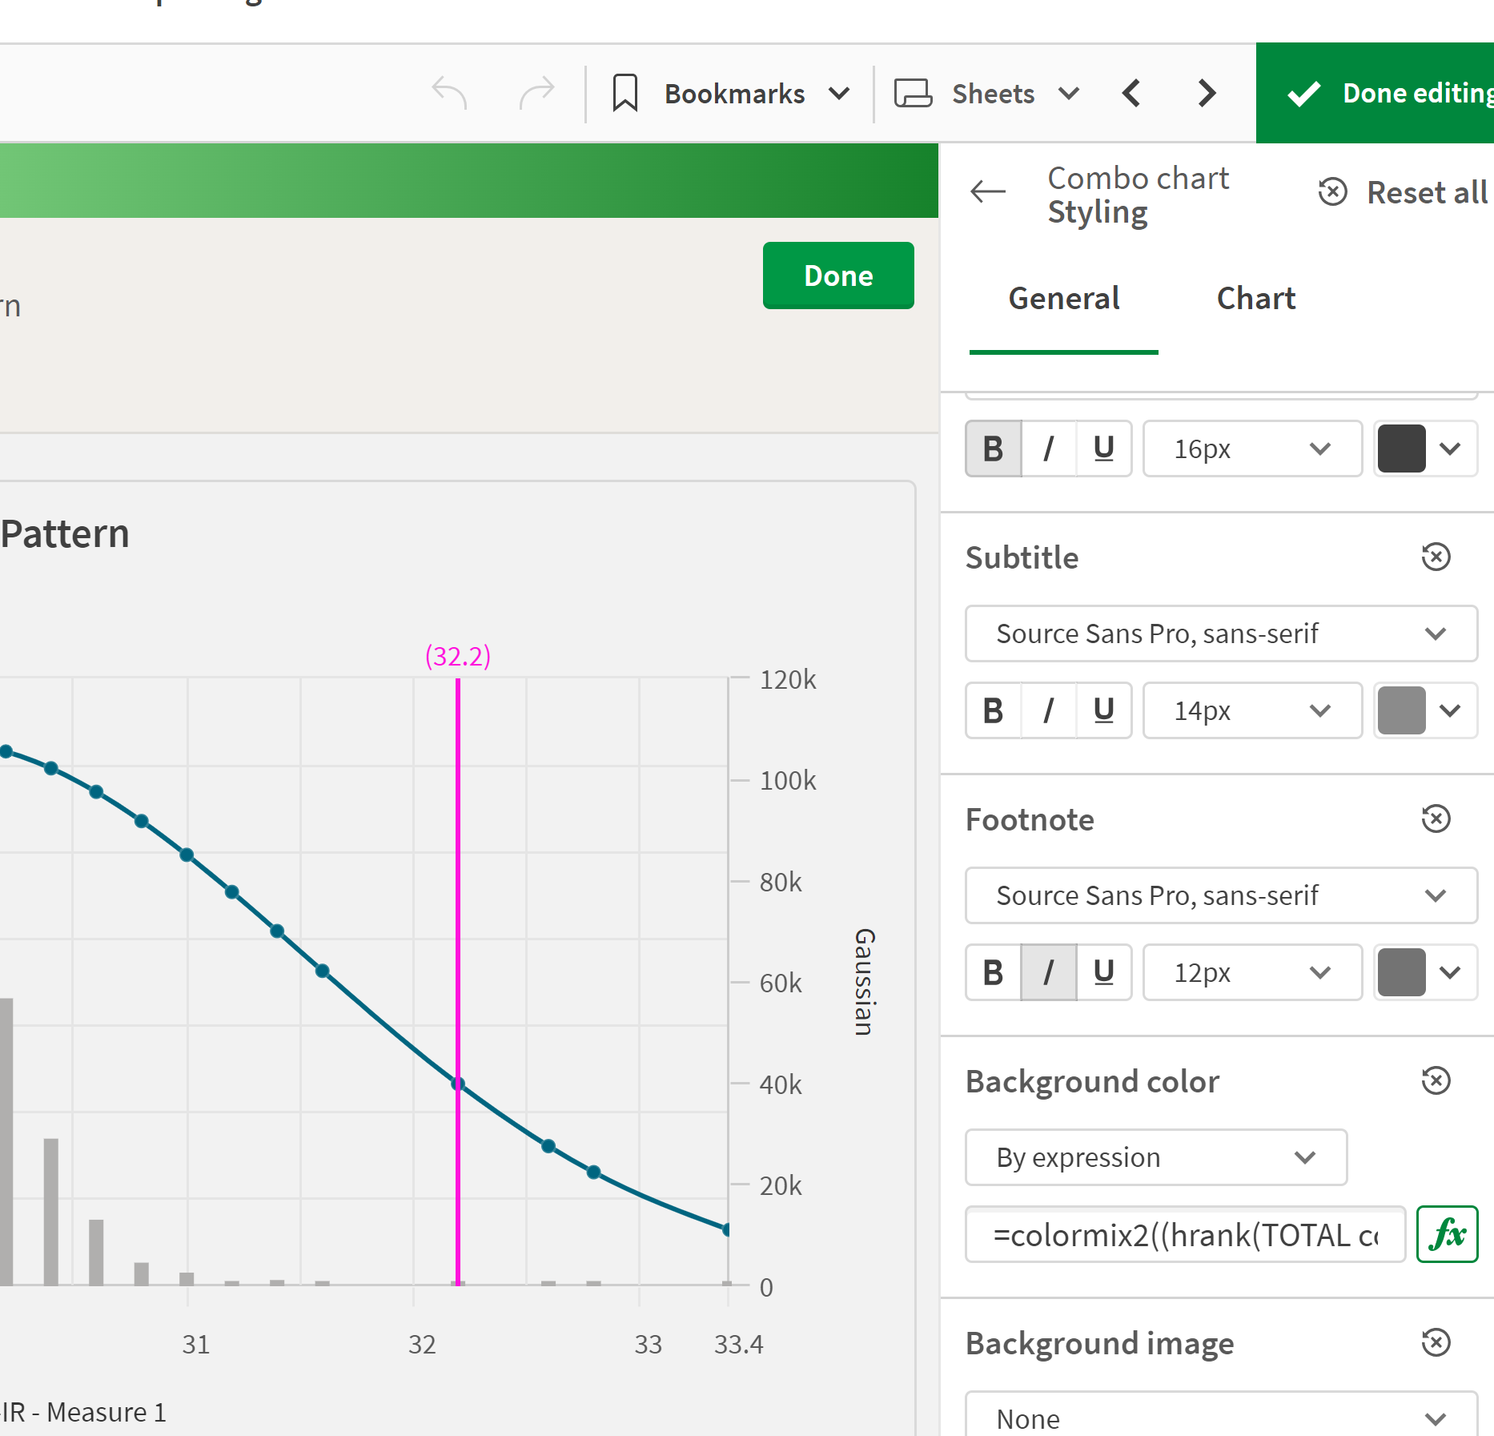The height and width of the screenshot is (1436, 1494).
Task: Click the Sheets icon in the toolbar
Action: (x=914, y=92)
